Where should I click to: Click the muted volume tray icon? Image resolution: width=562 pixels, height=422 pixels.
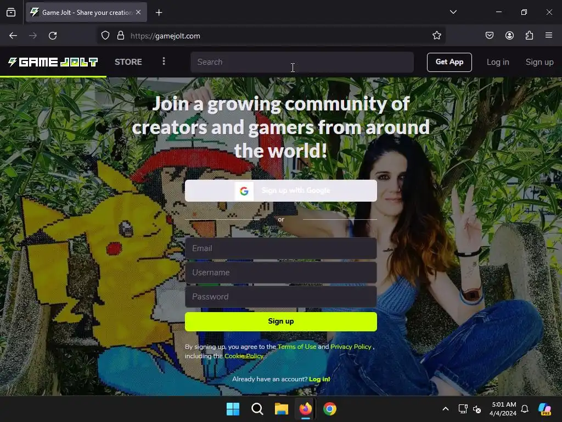pos(477,409)
